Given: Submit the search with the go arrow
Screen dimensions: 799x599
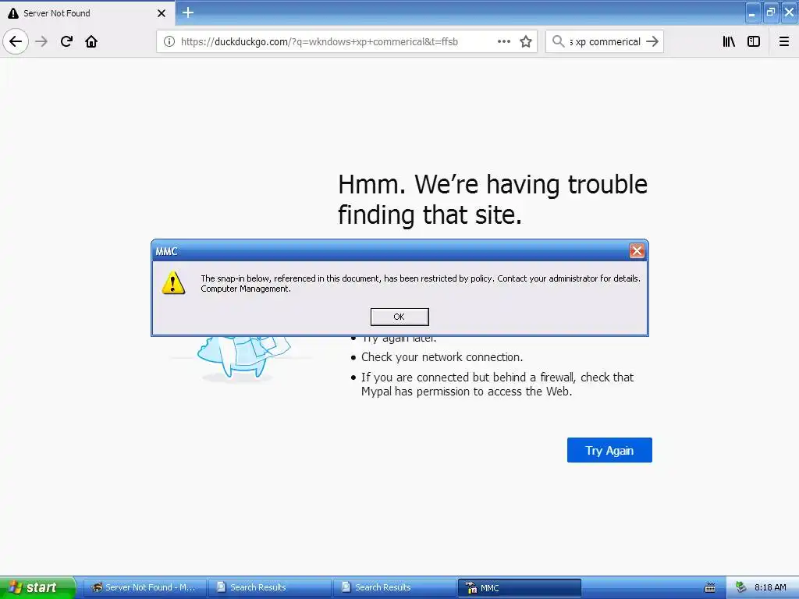Looking at the screenshot, I should [x=652, y=42].
